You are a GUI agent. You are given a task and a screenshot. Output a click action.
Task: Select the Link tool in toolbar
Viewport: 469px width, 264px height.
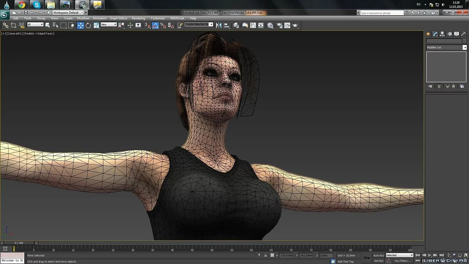[x=5, y=25]
